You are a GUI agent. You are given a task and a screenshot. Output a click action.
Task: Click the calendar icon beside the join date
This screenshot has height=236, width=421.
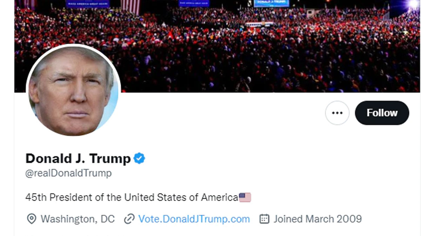click(264, 219)
